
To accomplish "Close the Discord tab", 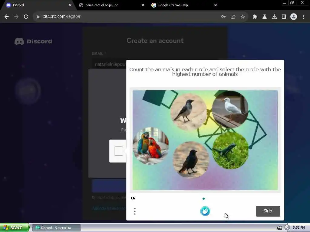I will tap(70, 5).
